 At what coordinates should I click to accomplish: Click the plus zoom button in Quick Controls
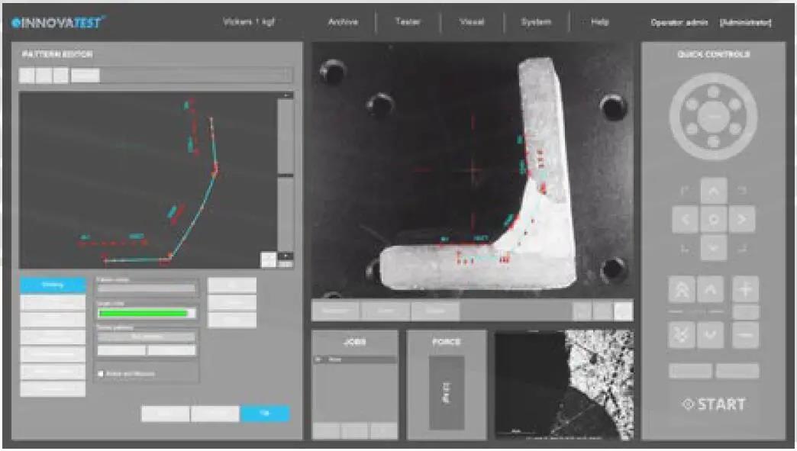coord(745,289)
